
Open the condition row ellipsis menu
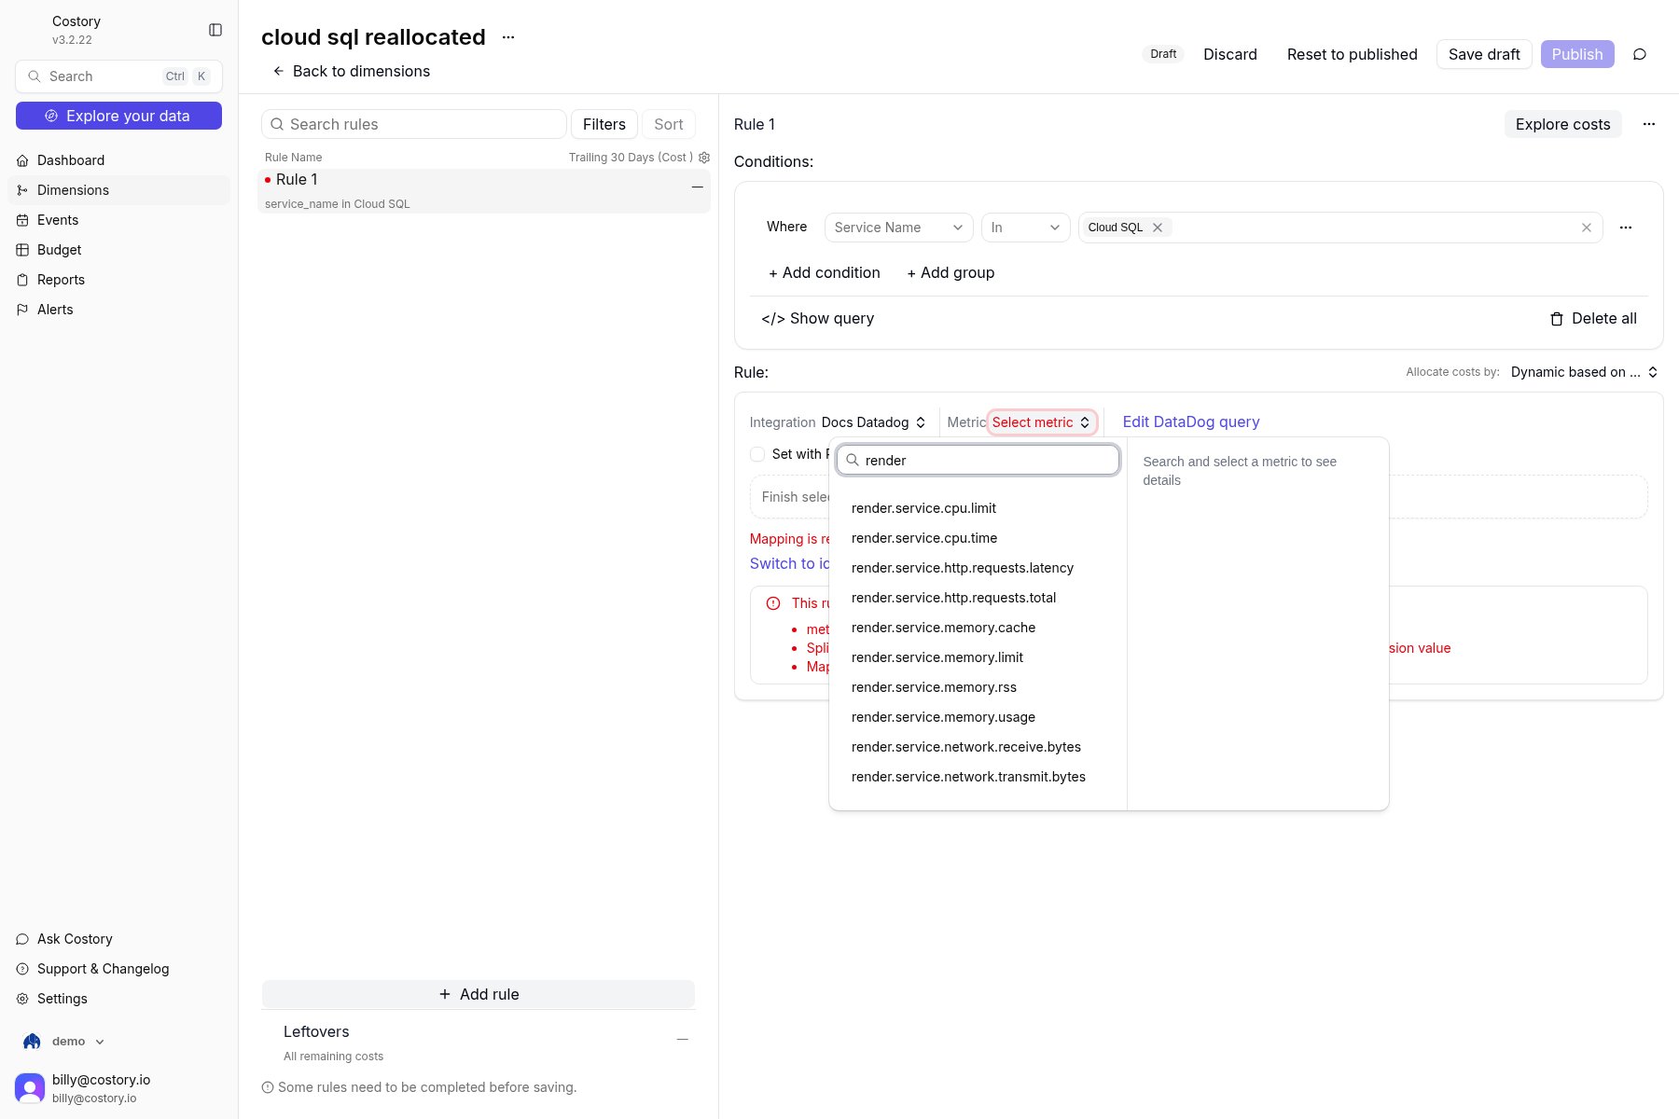click(x=1626, y=228)
